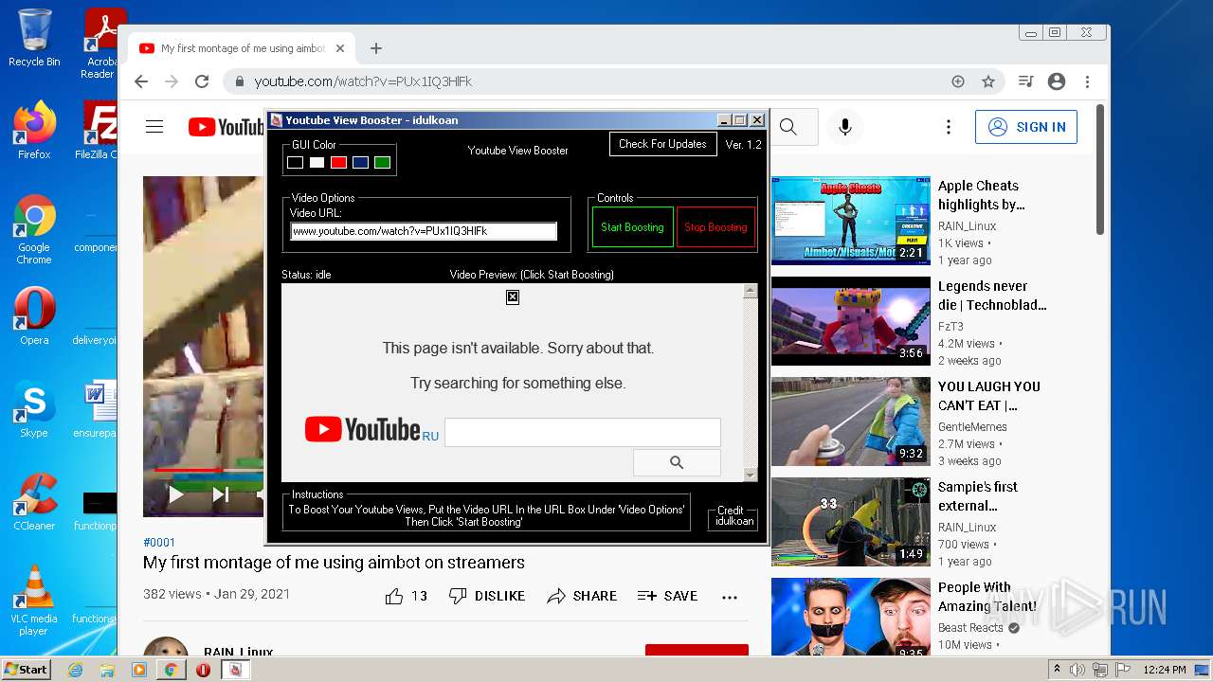The width and height of the screenshot is (1213, 682).
Task: Click GentleMemes channel name
Action: 972,427
